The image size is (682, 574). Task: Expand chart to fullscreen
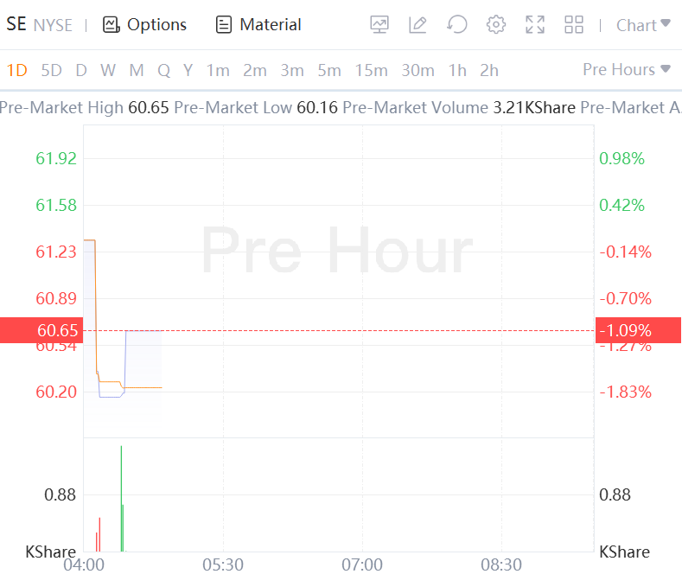coord(535,25)
